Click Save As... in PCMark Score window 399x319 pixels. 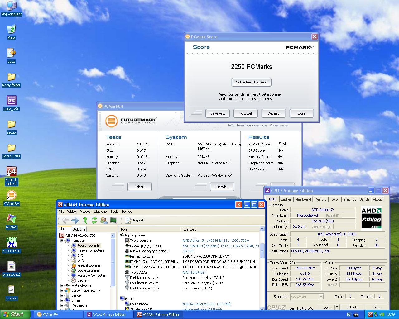tap(218, 113)
